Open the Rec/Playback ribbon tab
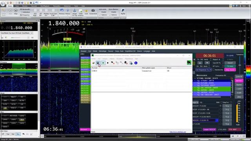The image size is (251, 141). pyautogui.click(x=45, y=6)
